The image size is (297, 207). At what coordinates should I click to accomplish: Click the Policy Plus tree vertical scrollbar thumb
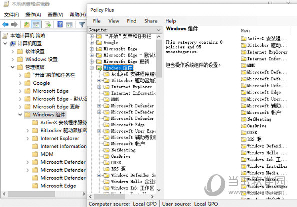(159, 59)
